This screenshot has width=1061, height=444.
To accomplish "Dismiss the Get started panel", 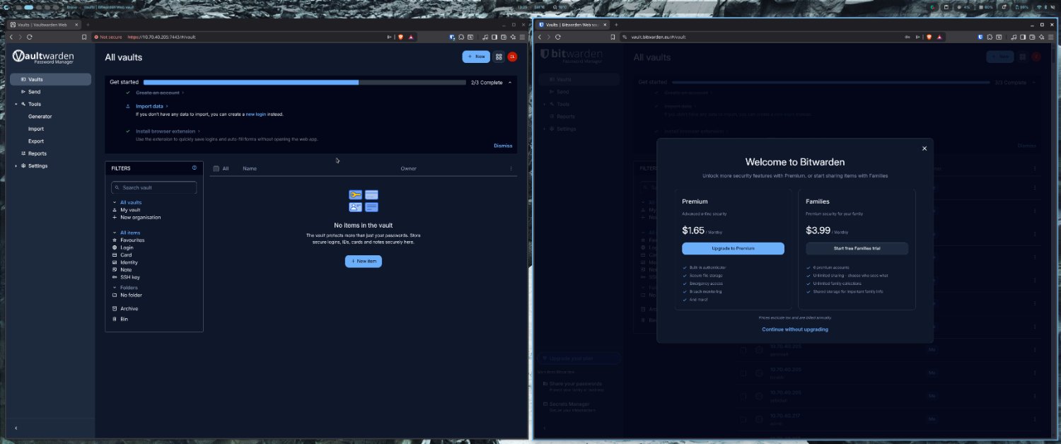I will [x=503, y=146].
